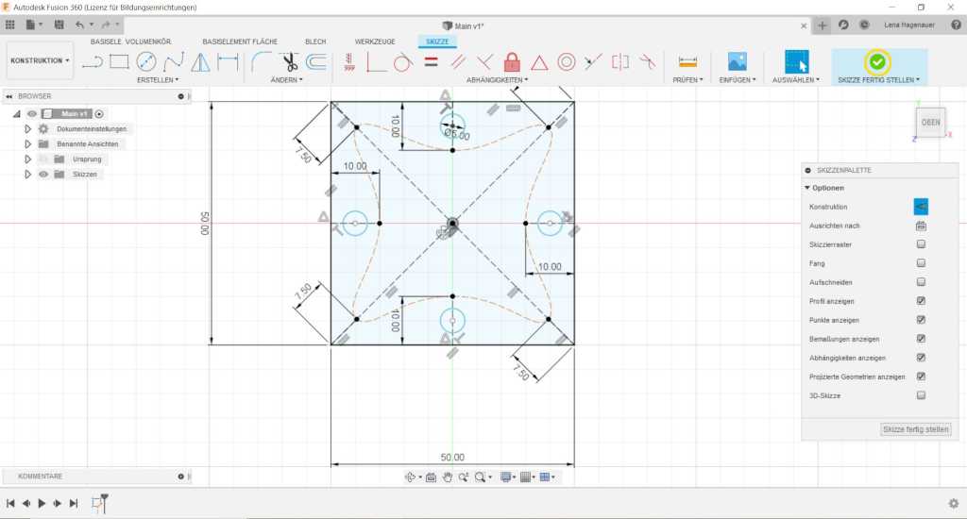Uncheck Bemaßungen anzeigen
Image resolution: width=967 pixels, height=519 pixels.
pos(921,339)
